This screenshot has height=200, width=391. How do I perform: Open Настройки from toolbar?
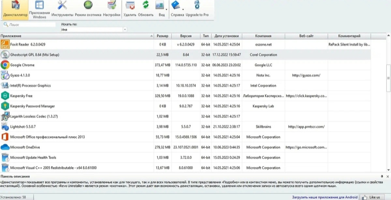[x=112, y=9]
